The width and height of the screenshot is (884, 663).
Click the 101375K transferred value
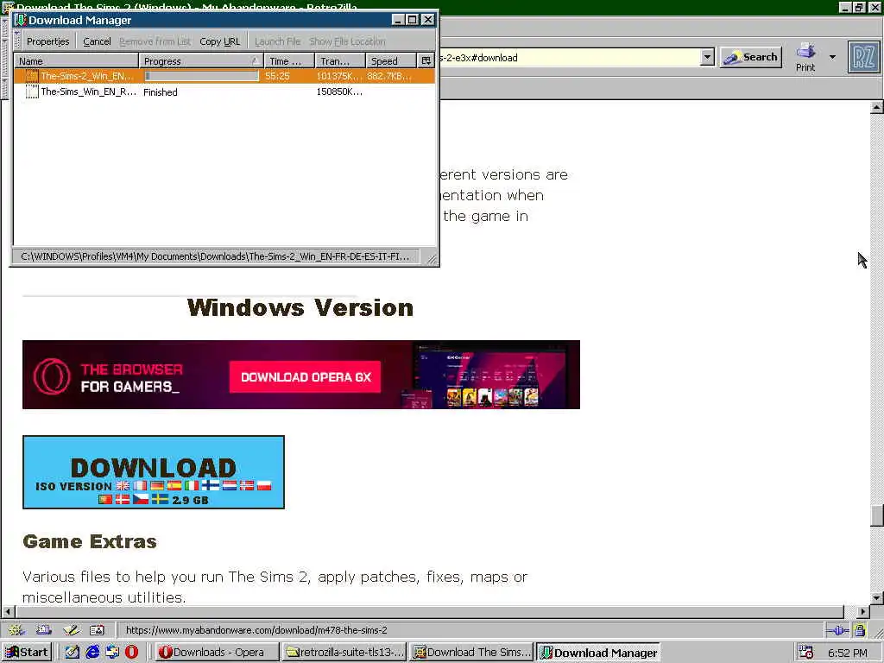338,76
